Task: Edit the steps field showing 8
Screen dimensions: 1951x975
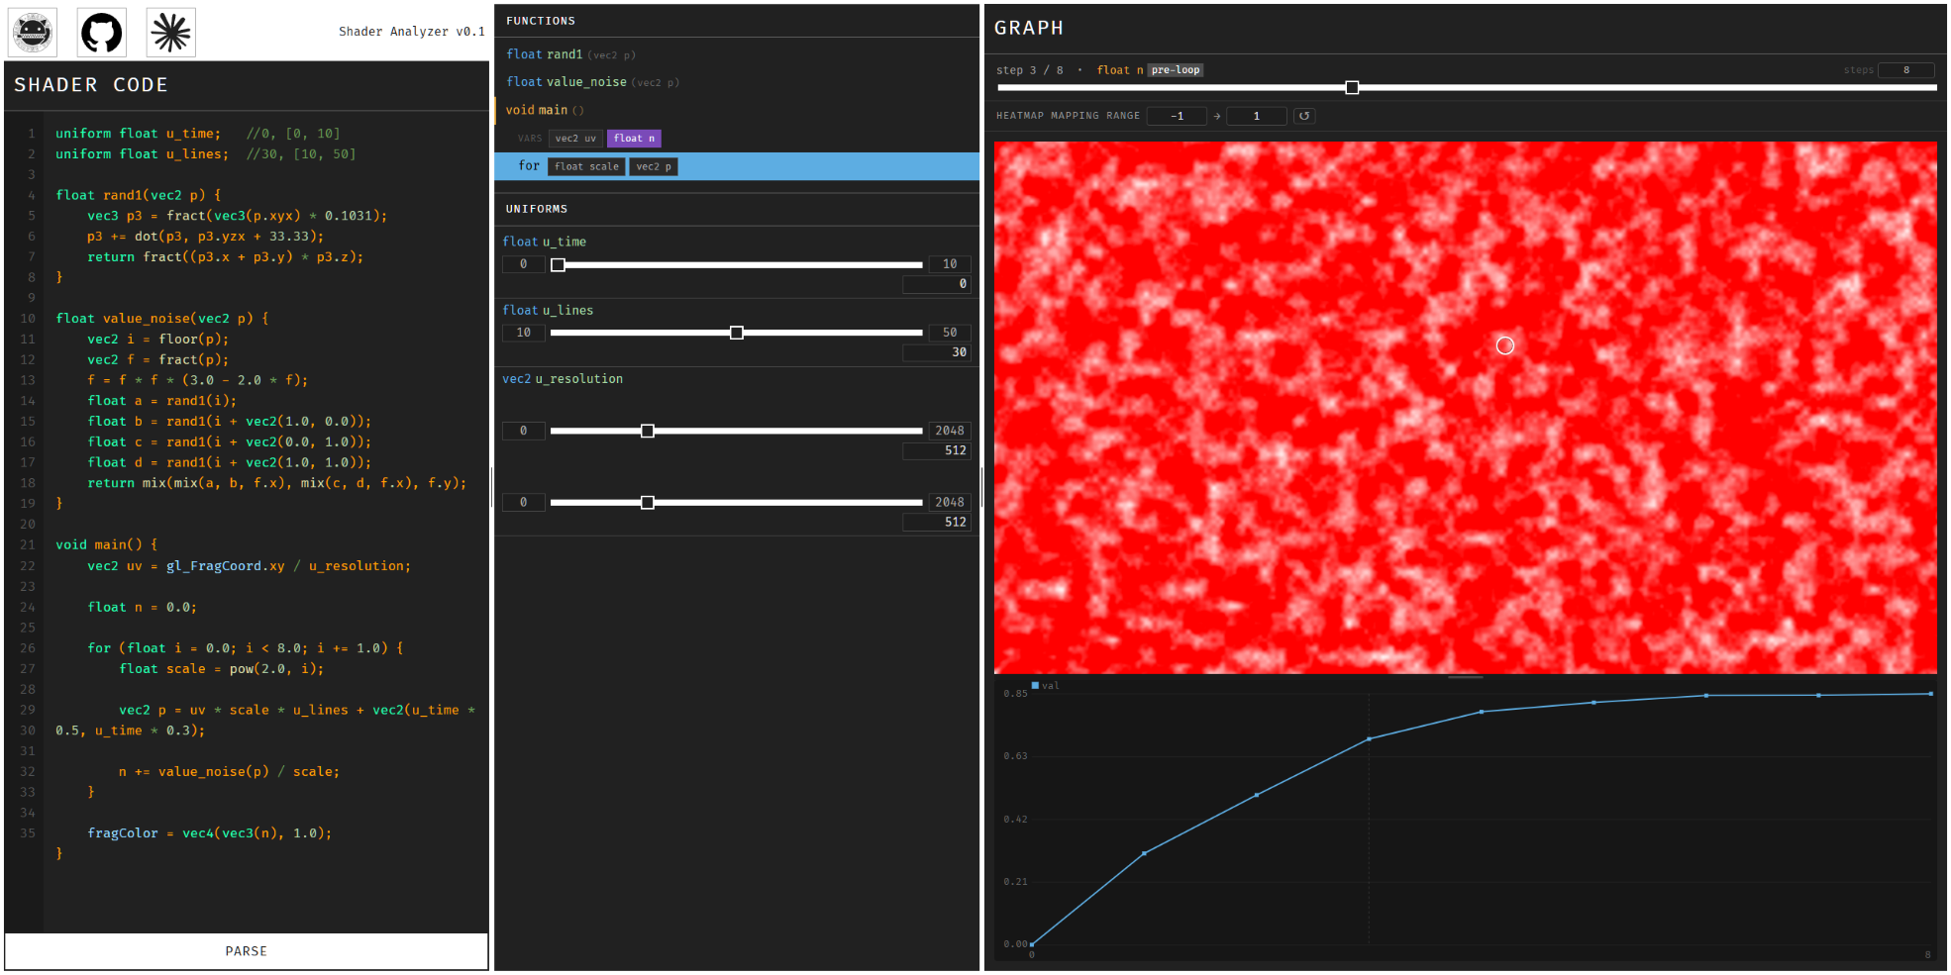Action: click(x=1905, y=70)
